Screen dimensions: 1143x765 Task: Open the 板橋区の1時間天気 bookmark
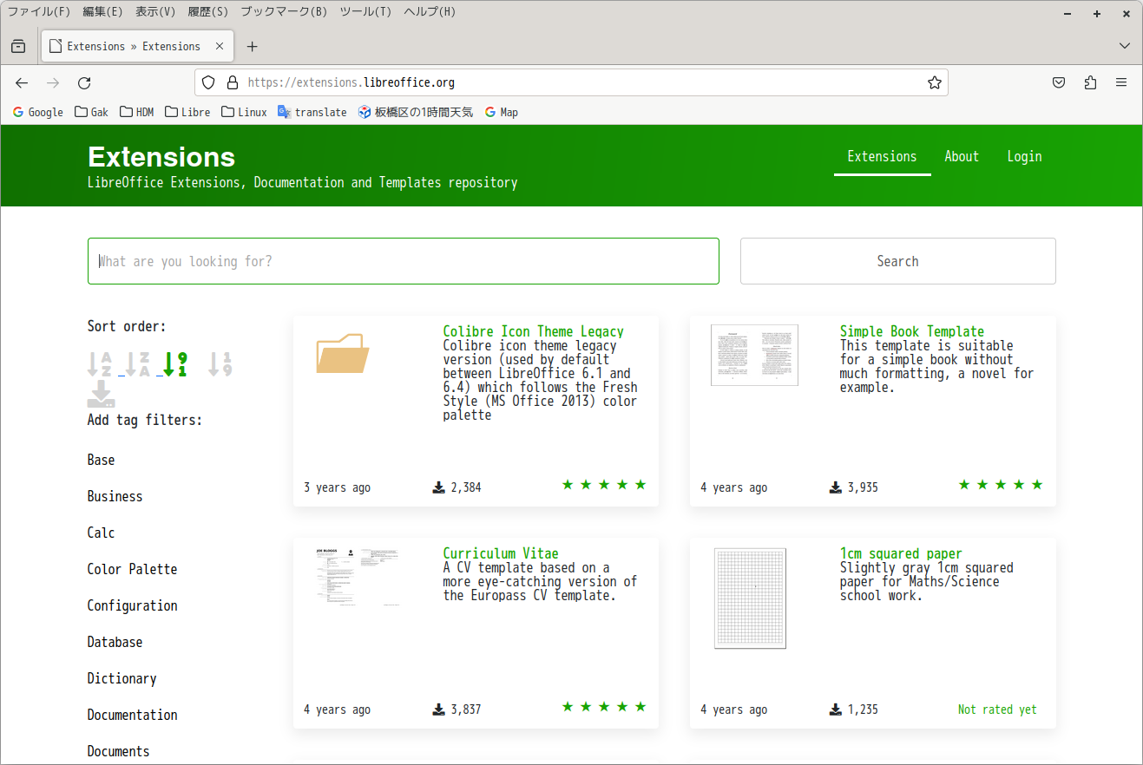click(x=416, y=112)
